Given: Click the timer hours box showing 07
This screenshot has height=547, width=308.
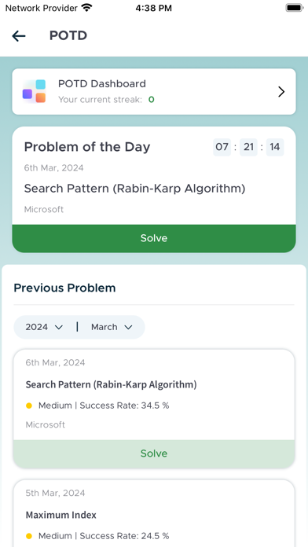Looking at the screenshot, I should [222, 147].
